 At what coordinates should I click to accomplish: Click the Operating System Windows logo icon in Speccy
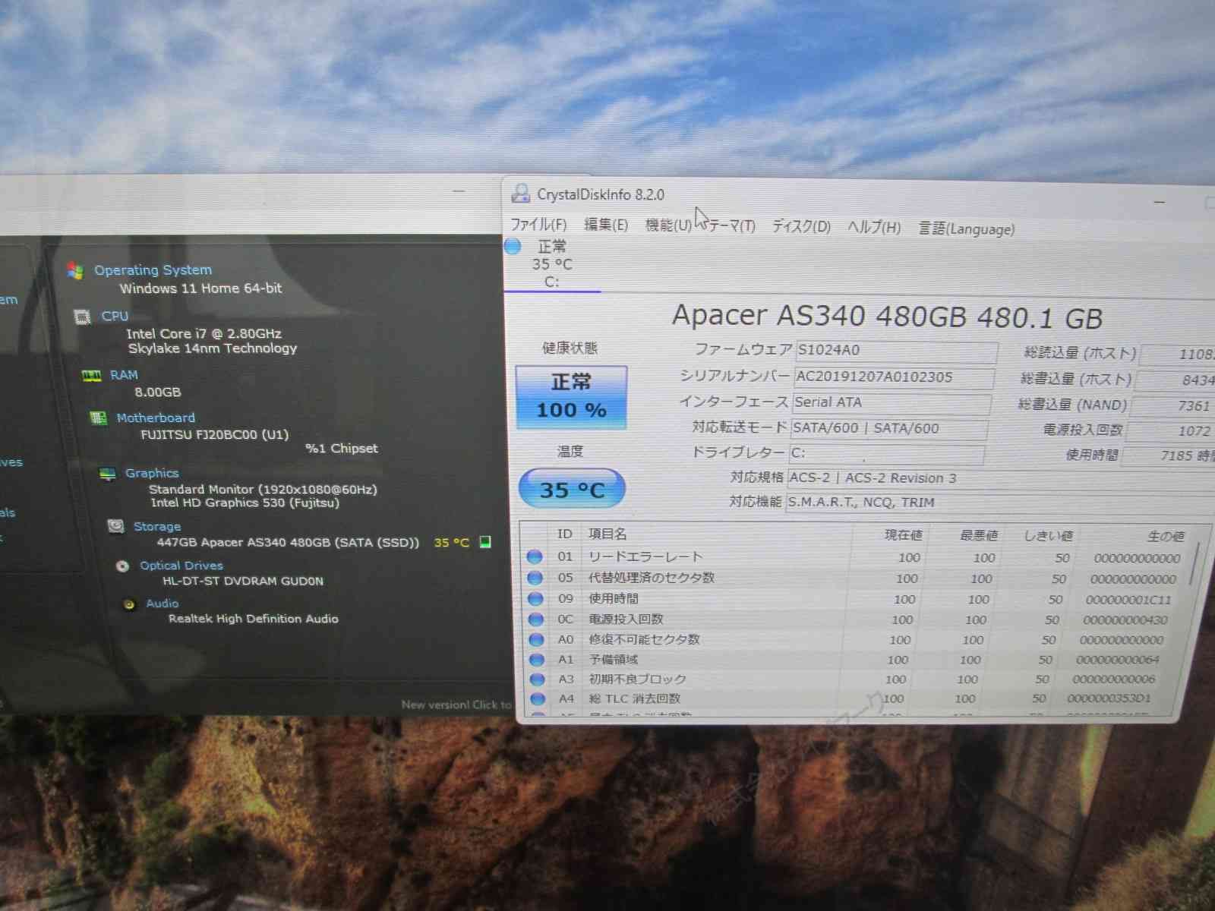tap(74, 270)
